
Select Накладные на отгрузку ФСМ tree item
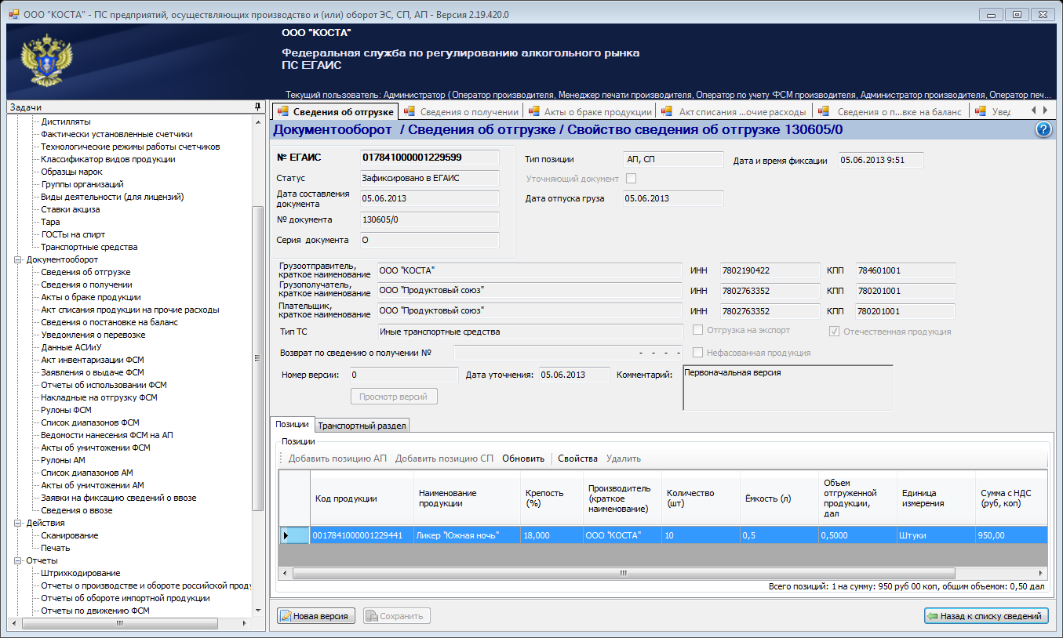tap(99, 397)
